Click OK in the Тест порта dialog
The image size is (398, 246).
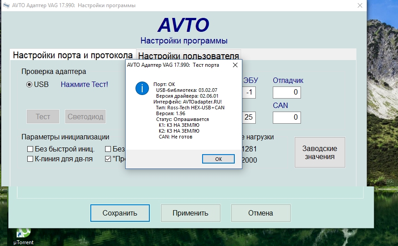pyautogui.click(x=218, y=159)
